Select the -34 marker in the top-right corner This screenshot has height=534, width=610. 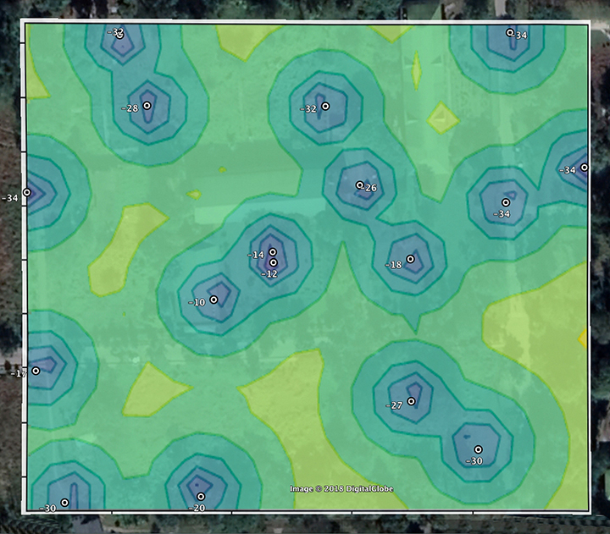(x=510, y=33)
